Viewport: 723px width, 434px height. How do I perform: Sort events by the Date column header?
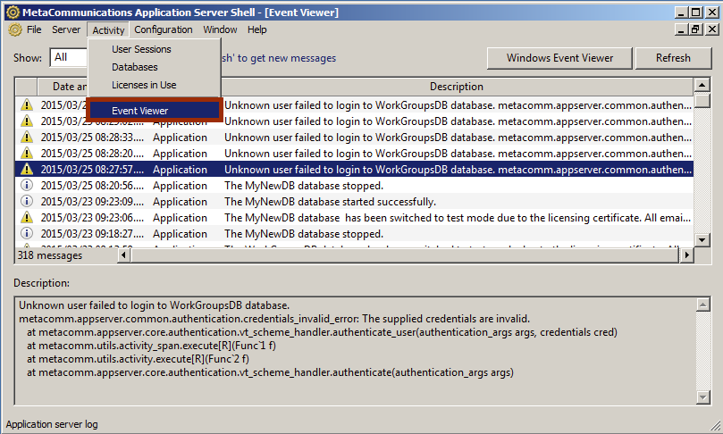[x=63, y=87]
